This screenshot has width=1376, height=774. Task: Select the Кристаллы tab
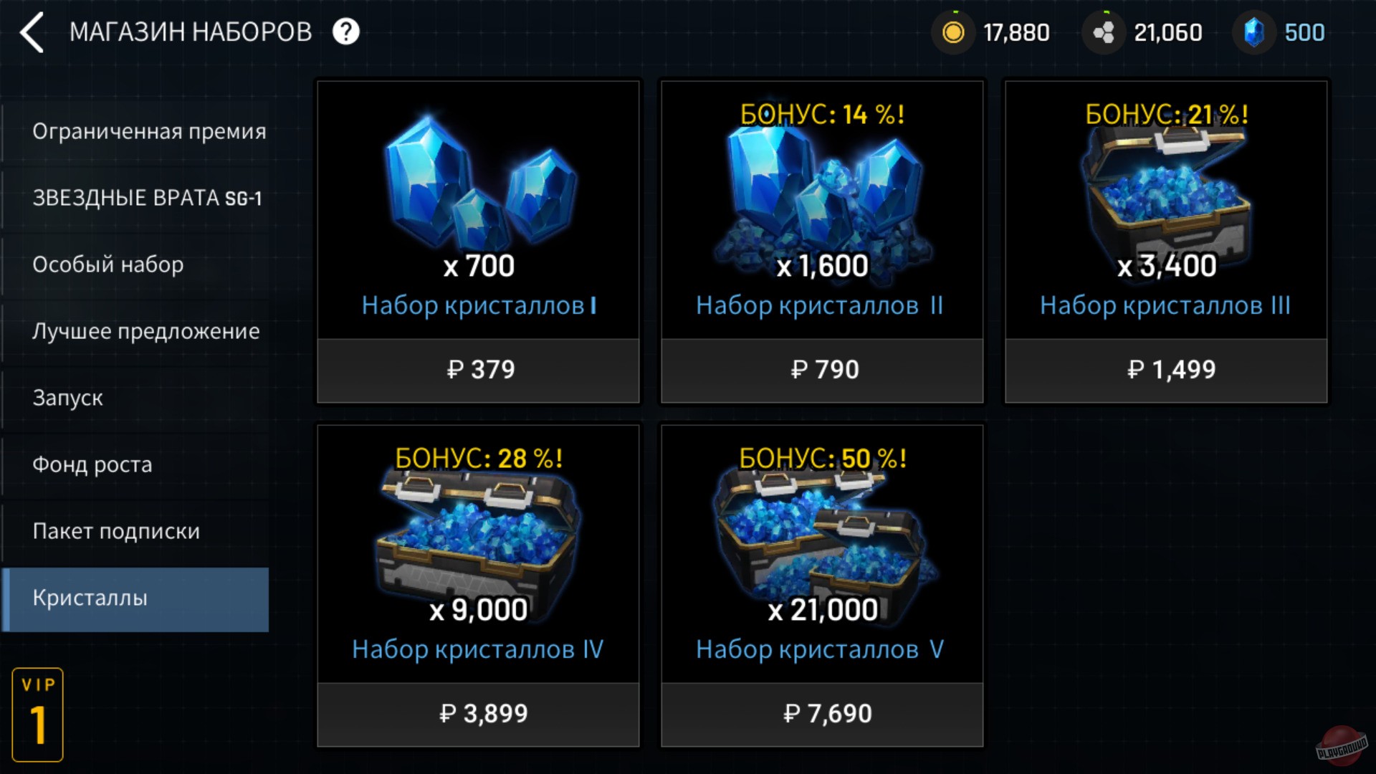click(x=136, y=599)
